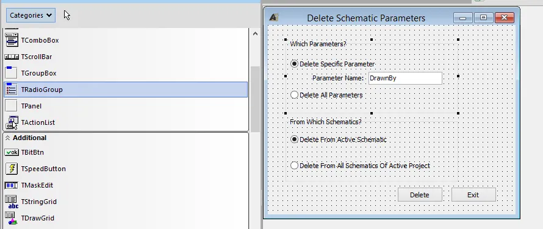This screenshot has height=229, width=543.
Task: Select the TPanel component icon
Action: click(12, 106)
